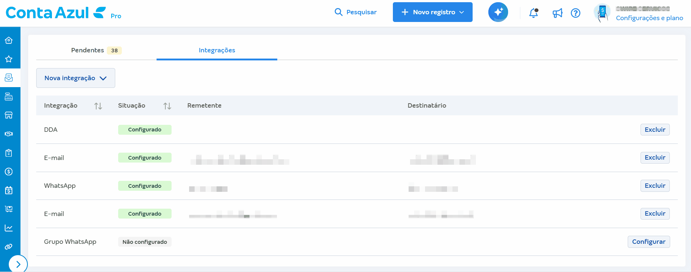Click Excluir for the first E-mail row
The image size is (691, 272).
655,157
